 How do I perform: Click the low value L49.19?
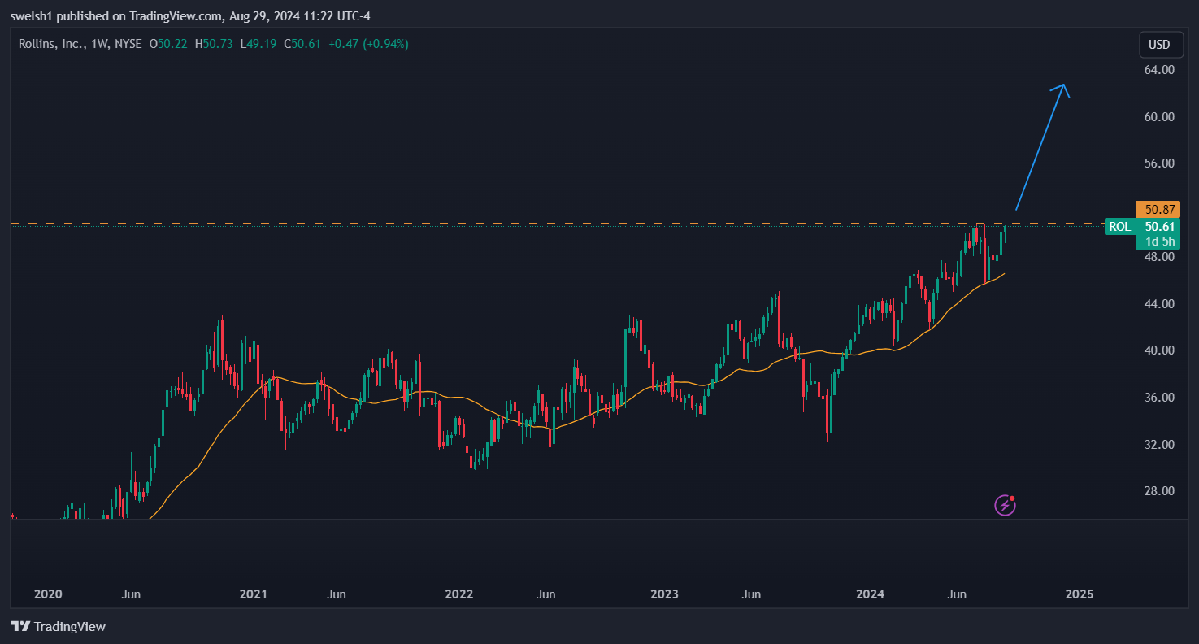tap(258, 44)
